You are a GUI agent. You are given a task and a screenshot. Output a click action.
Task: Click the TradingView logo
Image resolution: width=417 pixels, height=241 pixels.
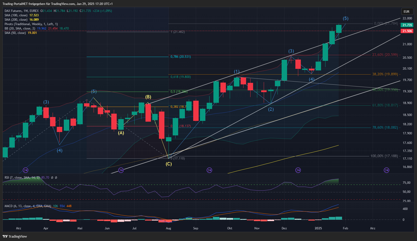pos(15,236)
